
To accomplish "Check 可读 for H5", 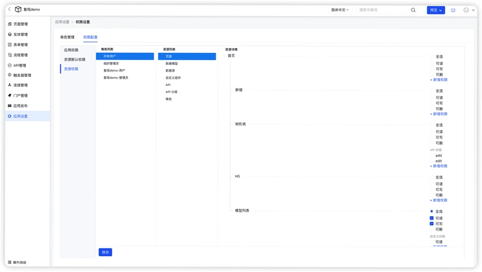I will (431, 184).
